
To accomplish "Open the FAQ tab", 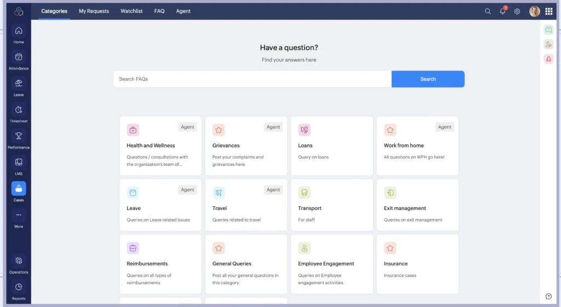I will tap(159, 11).
